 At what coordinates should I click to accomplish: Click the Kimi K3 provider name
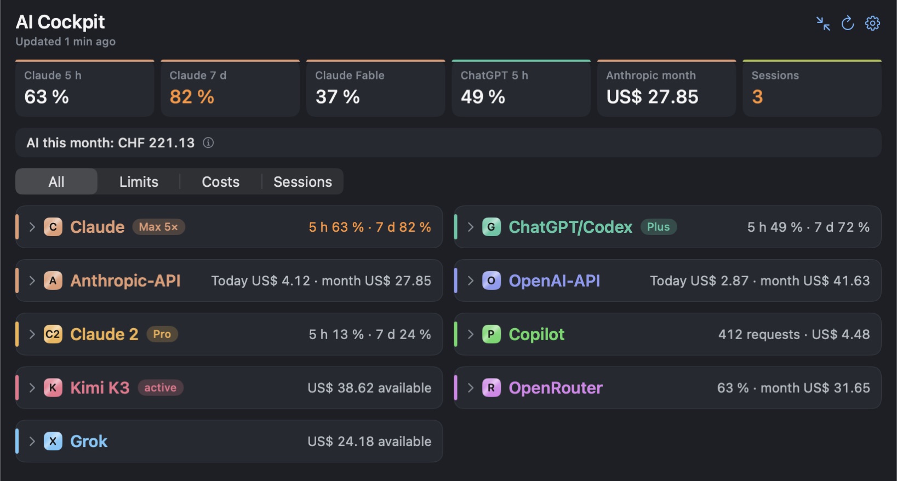point(100,388)
